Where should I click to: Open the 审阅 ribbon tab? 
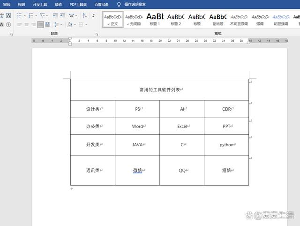[7, 4]
